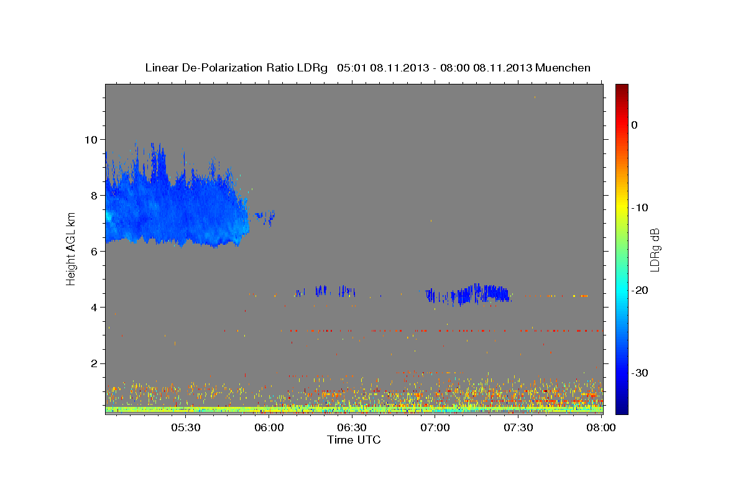Screen dimensions: 746x497
Task: Click the colorbar value -10
Action: [x=640, y=207]
